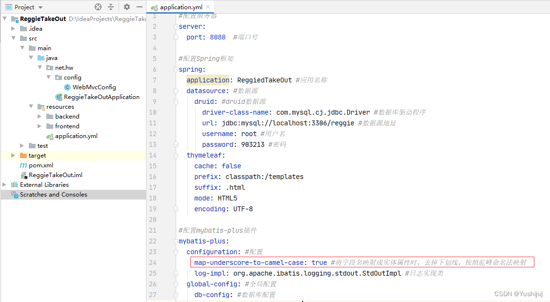This screenshot has height=302, width=550.
Task: Fold the spring block at line 6
Action: click(x=176, y=69)
